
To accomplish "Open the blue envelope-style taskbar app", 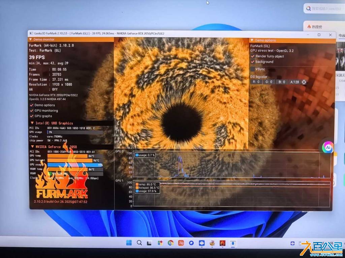I will coord(202,243).
